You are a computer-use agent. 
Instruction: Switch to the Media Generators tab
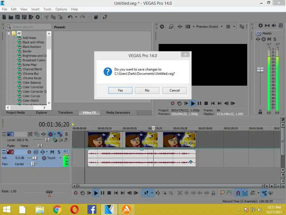point(118,113)
